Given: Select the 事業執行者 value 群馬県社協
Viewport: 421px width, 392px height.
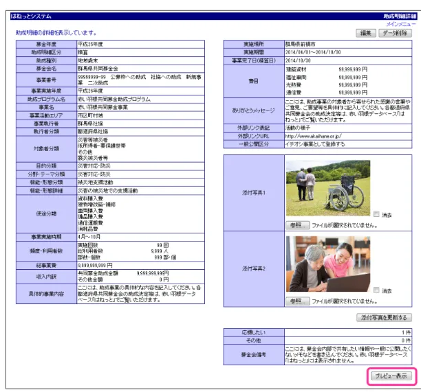Looking at the screenshot, I should [90, 124].
